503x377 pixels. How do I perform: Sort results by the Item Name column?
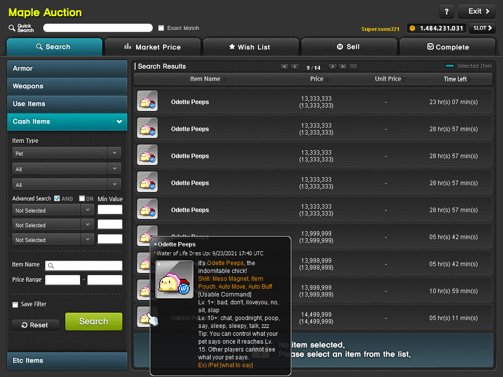click(208, 79)
